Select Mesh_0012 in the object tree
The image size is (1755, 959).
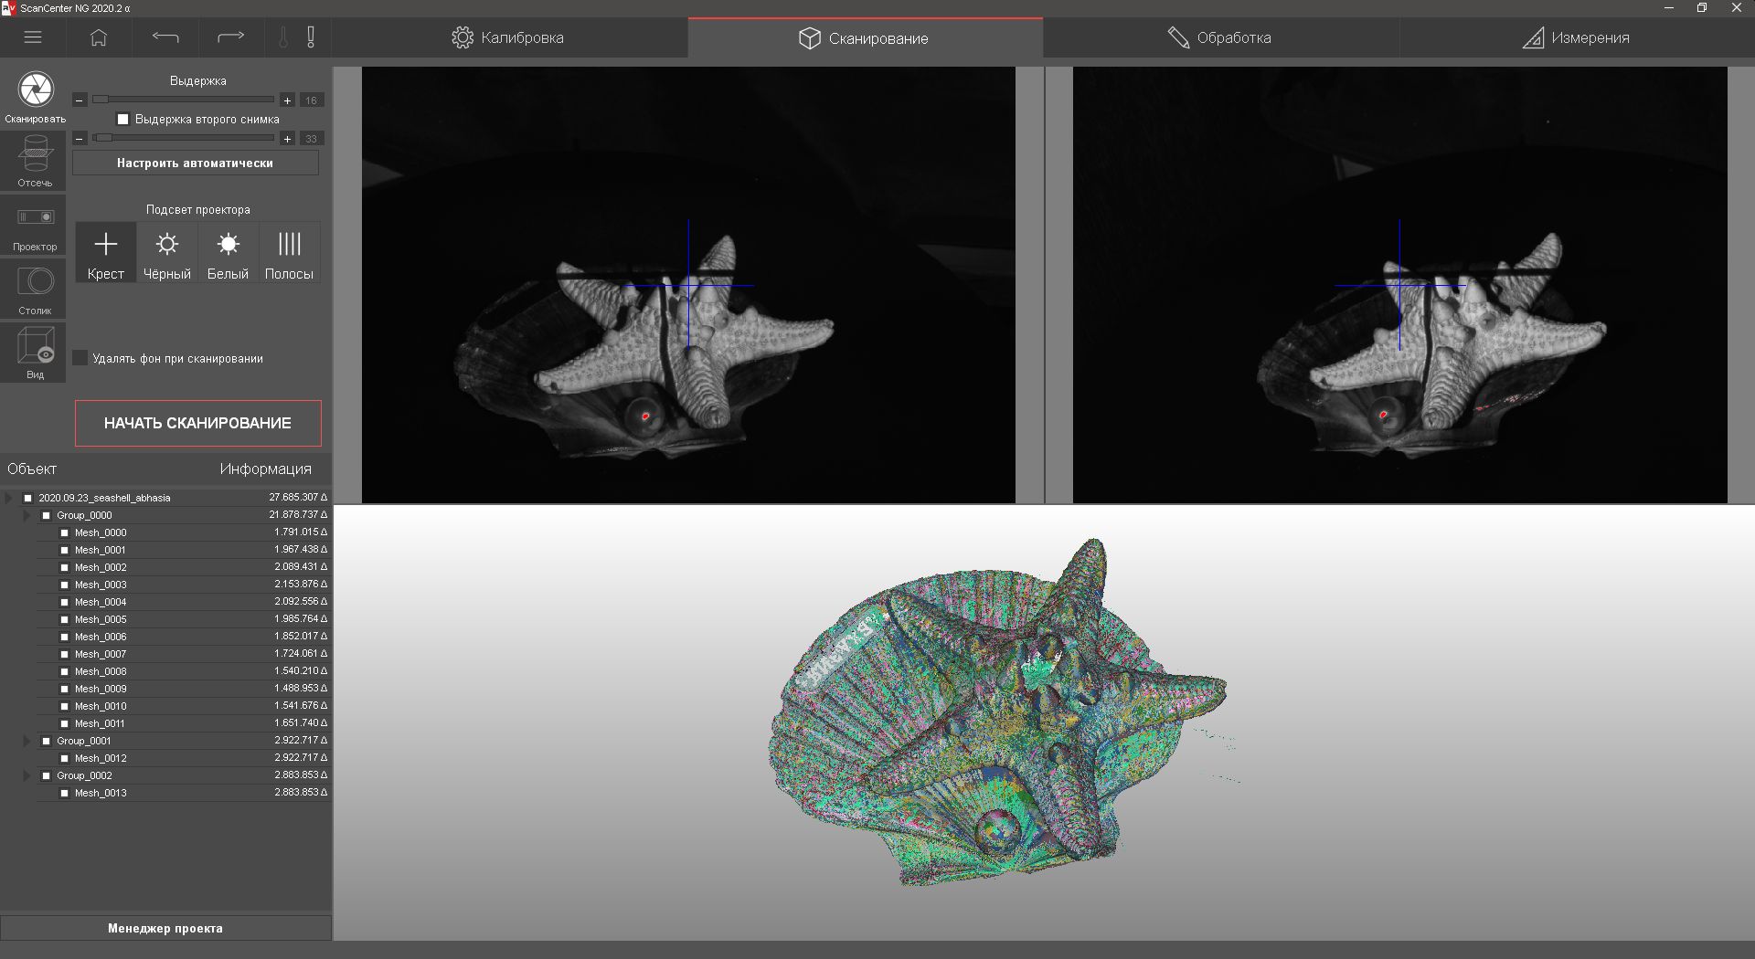click(101, 758)
